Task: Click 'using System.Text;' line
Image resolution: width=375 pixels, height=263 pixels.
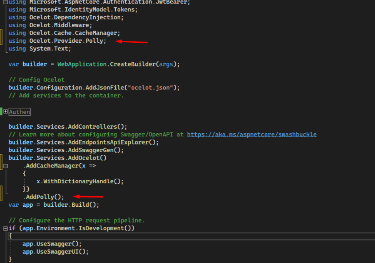Action: tap(40, 49)
